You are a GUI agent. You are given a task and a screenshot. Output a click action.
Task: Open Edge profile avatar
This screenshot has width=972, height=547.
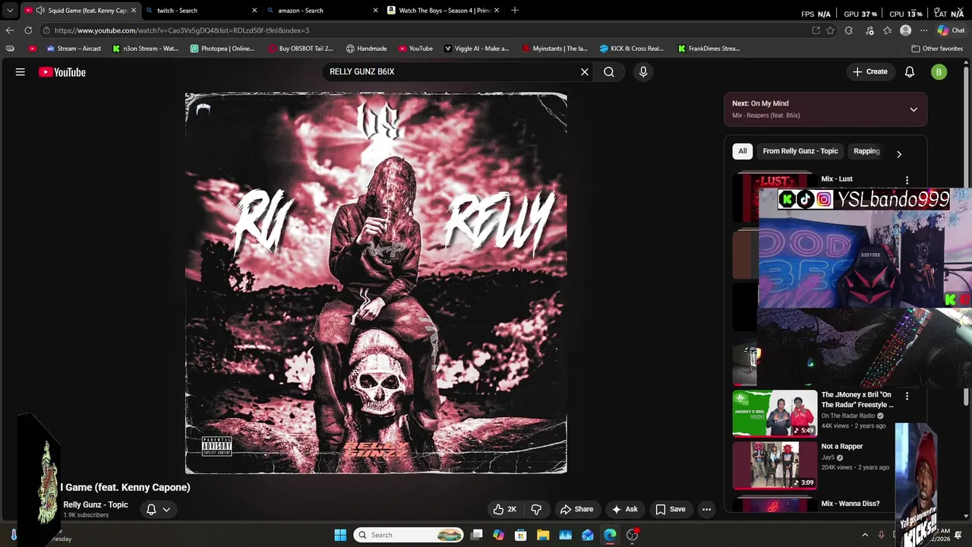pyautogui.click(x=905, y=30)
